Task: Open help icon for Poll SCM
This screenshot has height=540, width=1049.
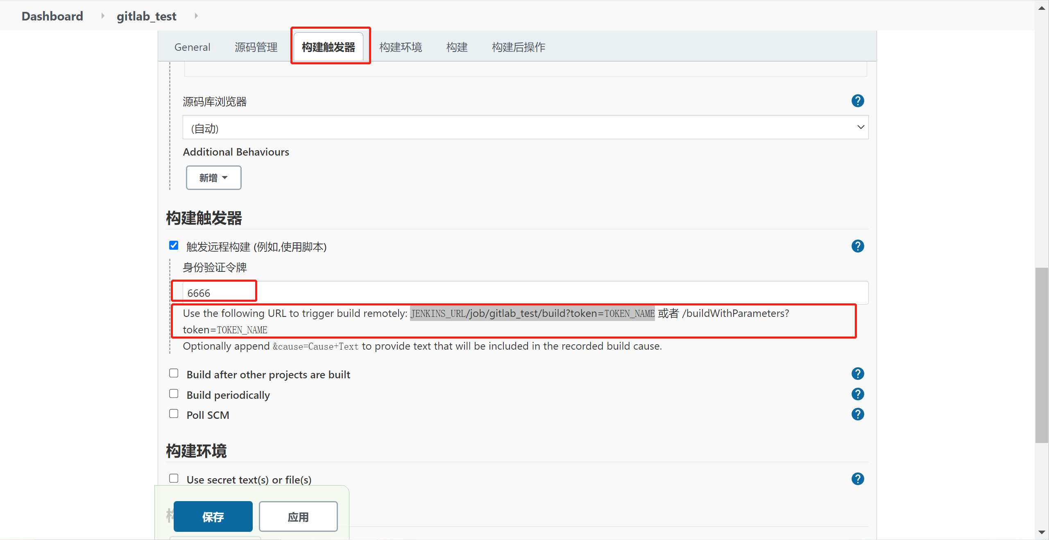Action: pyautogui.click(x=857, y=414)
